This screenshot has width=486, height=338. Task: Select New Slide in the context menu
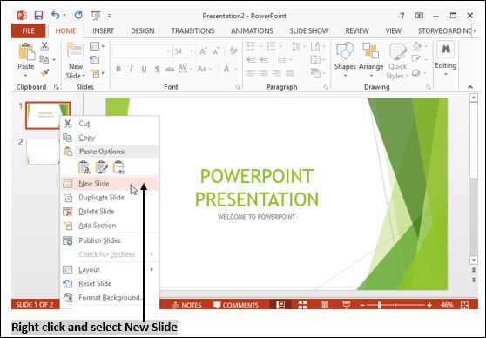coord(110,183)
